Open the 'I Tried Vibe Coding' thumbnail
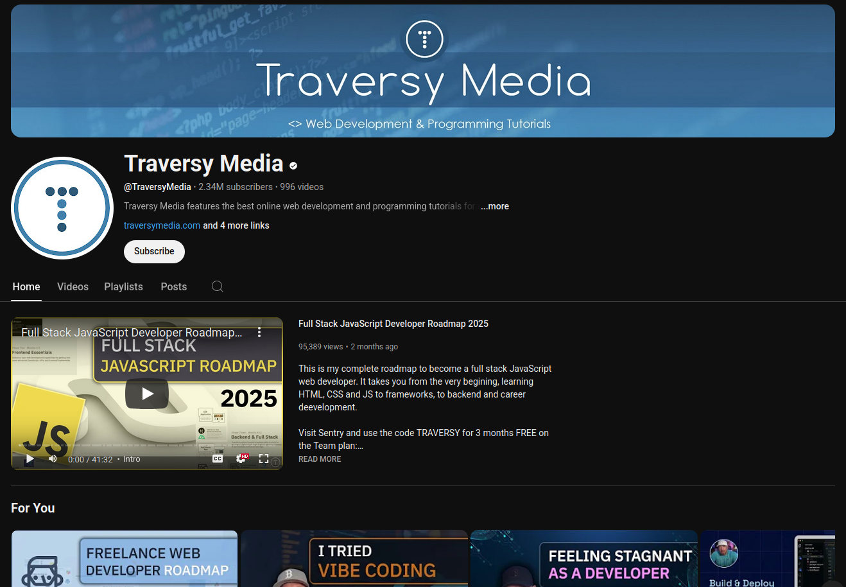This screenshot has height=587, width=846. [x=354, y=558]
